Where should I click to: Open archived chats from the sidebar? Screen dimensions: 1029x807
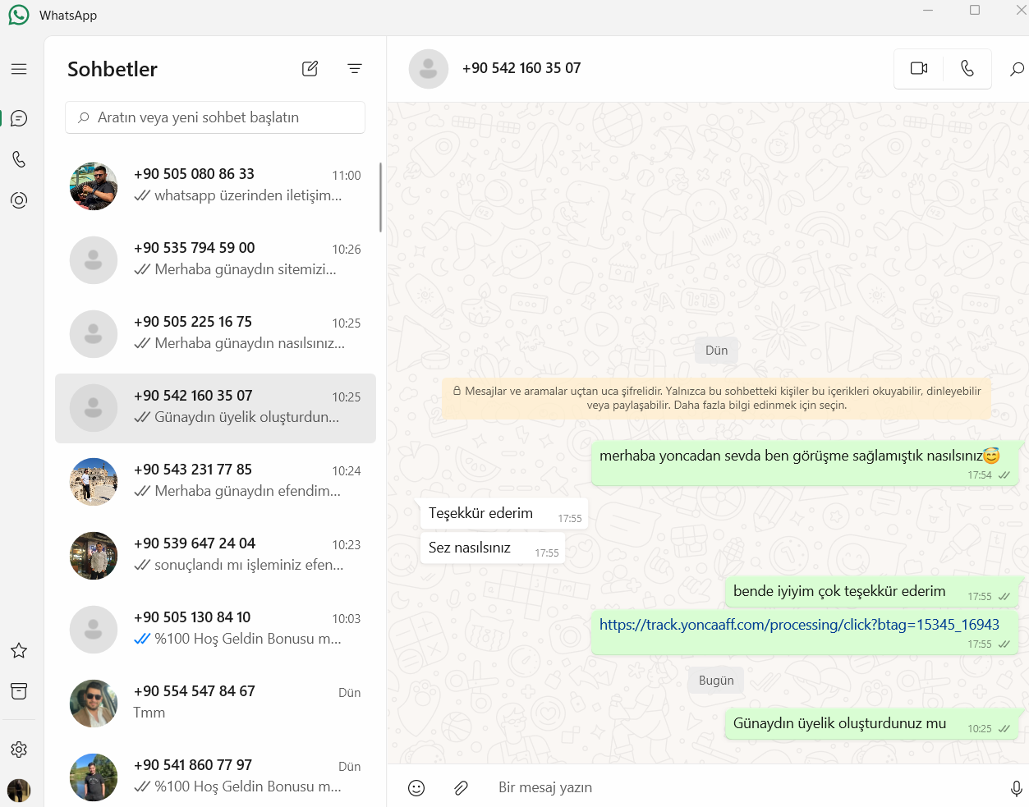[19, 691]
